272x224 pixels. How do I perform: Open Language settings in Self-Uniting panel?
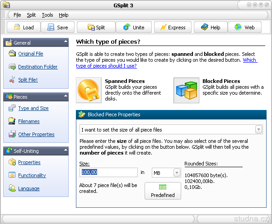tap(28, 189)
